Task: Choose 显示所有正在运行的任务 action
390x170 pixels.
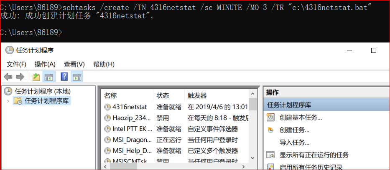Action: [x=314, y=155]
